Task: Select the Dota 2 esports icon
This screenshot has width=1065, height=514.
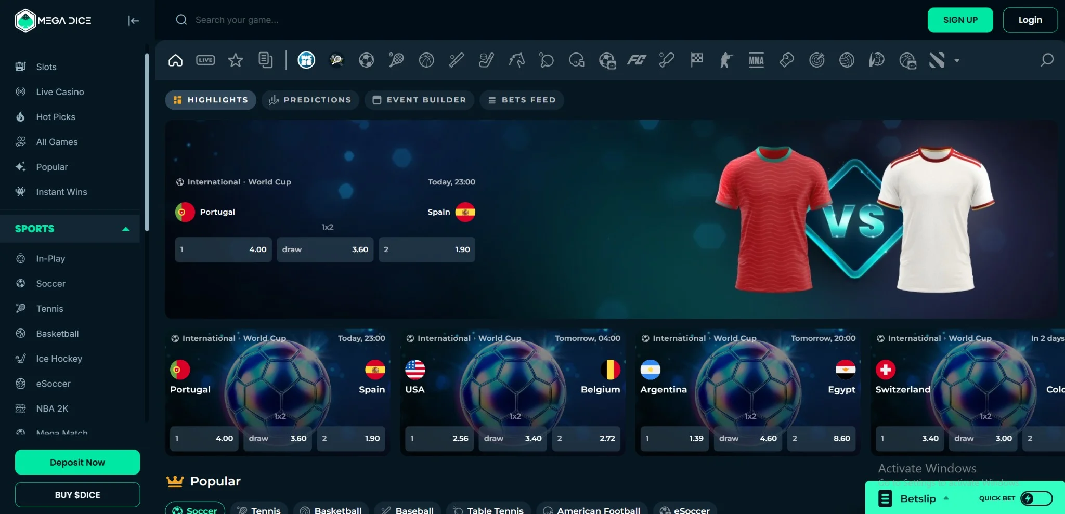Action: pyautogui.click(x=937, y=60)
